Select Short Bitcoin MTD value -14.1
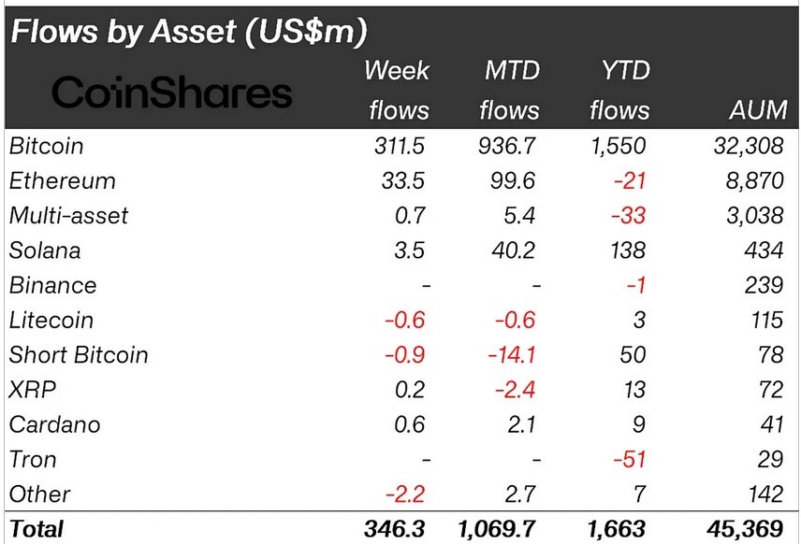This screenshot has height=544, width=801. (x=512, y=354)
